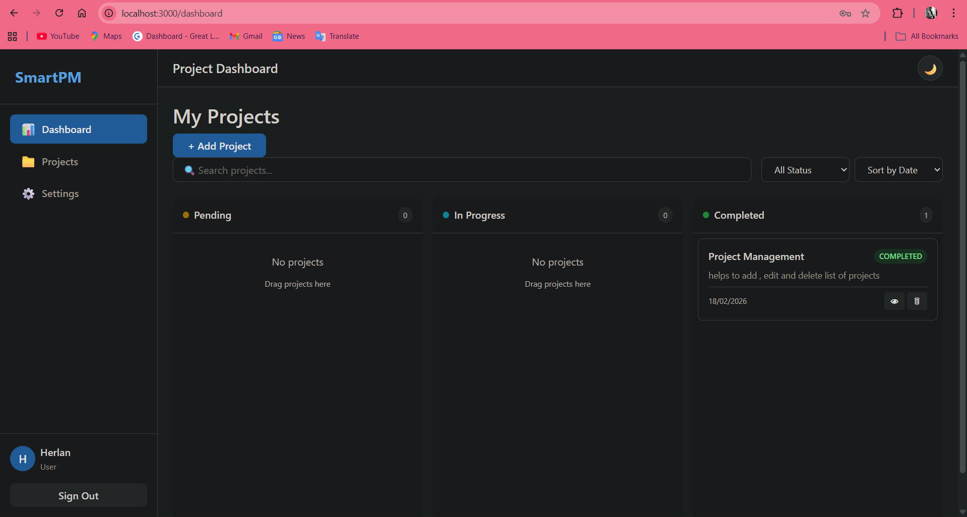Click the COMPLETED status badge
The height and width of the screenshot is (517, 967).
(900, 256)
